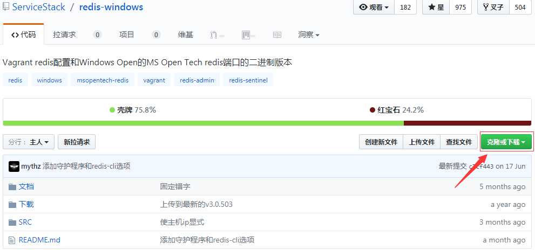Click the redis-sentinel topic tag
The width and height of the screenshot is (535, 250).
pos(248,80)
